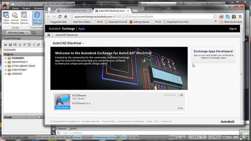Image resolution: width=251 pixels, height=141 pixels.
Task: Toggle ORTHO mode in status bar
Action: [60, 137]
